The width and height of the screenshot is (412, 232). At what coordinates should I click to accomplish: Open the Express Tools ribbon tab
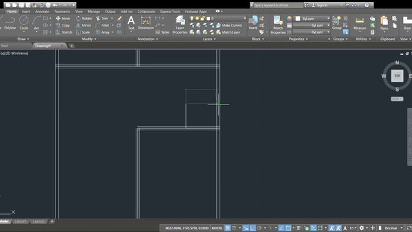click(170, 12)
